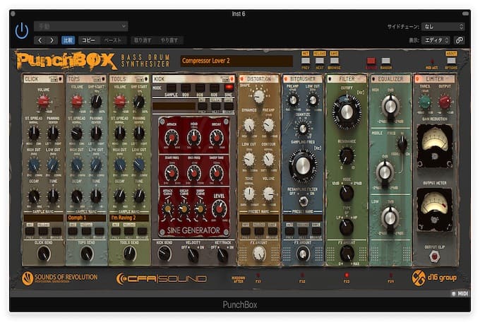Click the Click module Volume knob
Screen dimensions: 480x325
click(43, 101)
